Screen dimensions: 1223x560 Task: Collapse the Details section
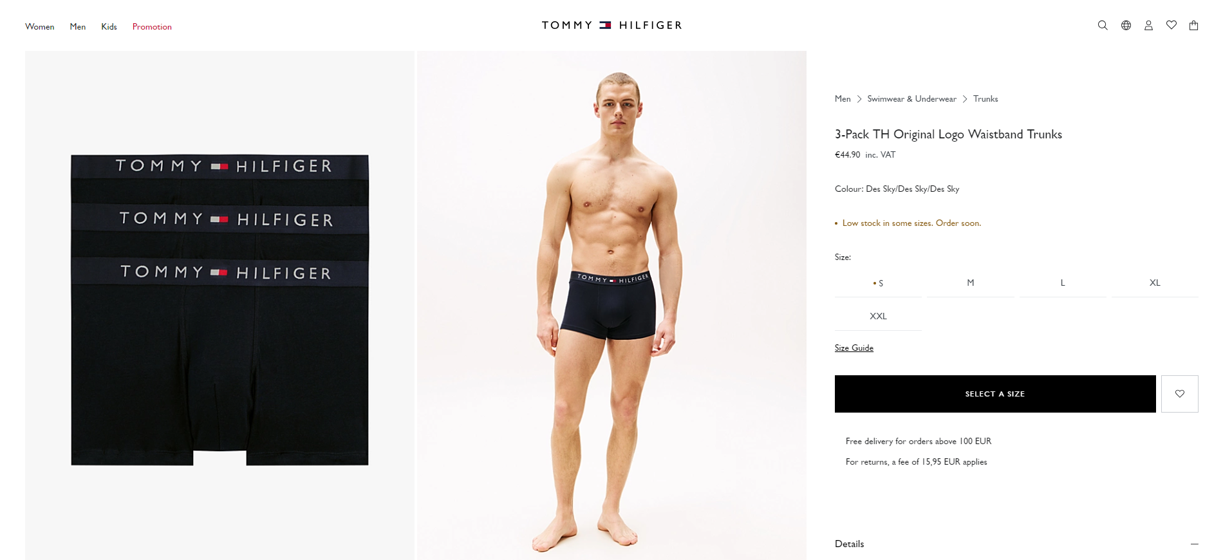point(1016,544)
